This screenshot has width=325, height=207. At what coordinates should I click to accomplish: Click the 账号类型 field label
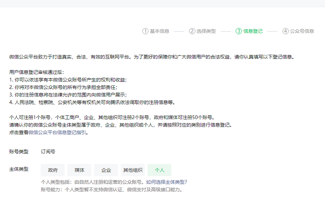point(19,152)
